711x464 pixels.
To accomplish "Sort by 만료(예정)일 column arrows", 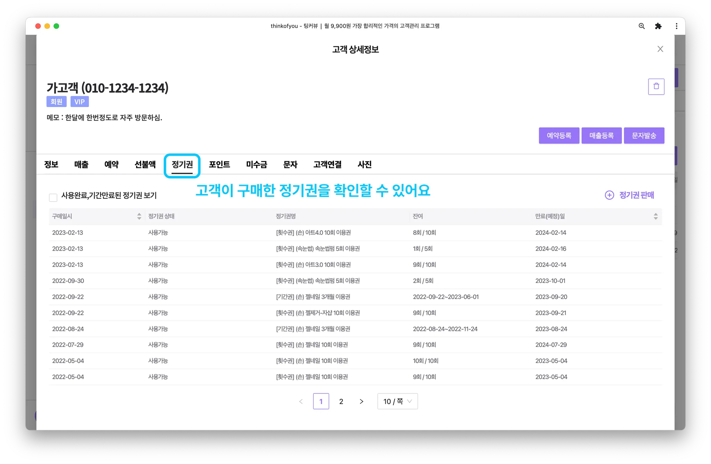I will [655, 216].
